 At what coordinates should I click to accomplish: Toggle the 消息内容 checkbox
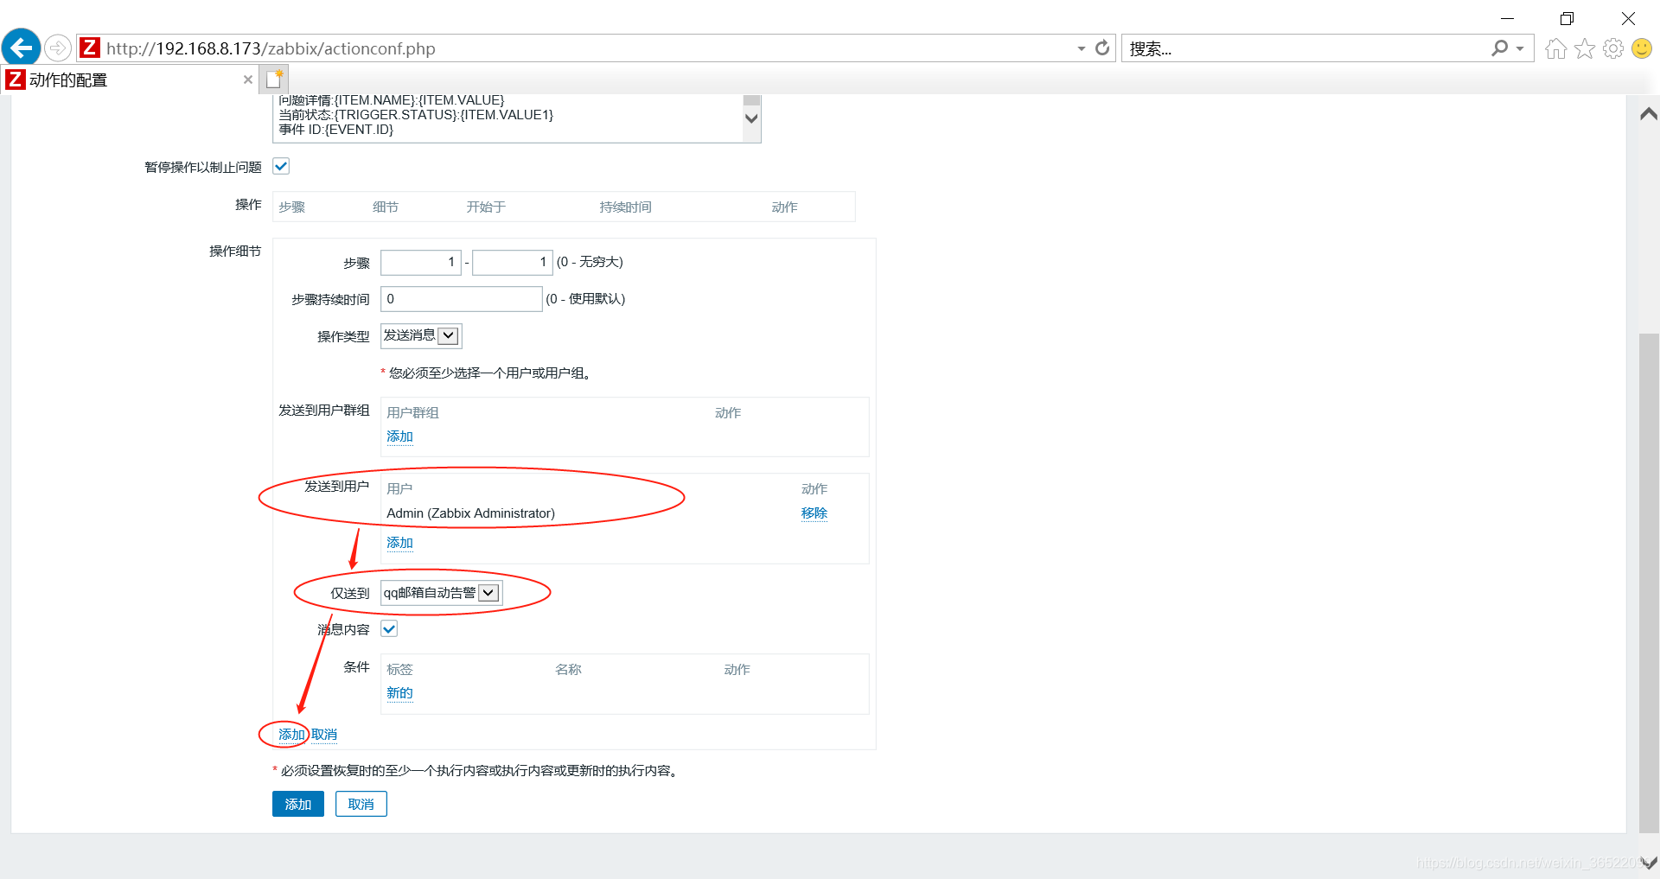(389, 628)
